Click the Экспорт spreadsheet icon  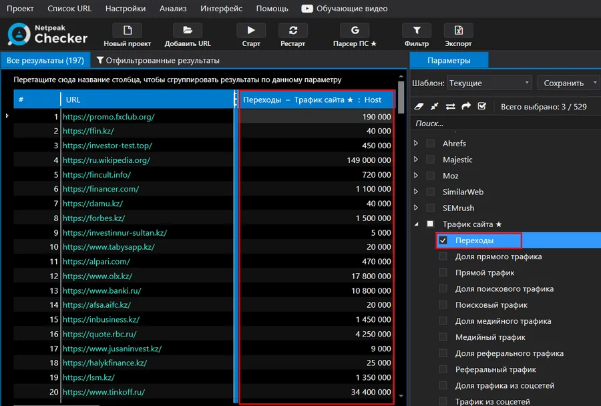(458, 30)
